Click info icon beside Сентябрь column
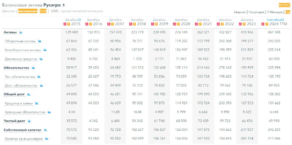Image resolution: width=292 pixels, height=145 pixels. pyautogui.click(x=283, y=20)
